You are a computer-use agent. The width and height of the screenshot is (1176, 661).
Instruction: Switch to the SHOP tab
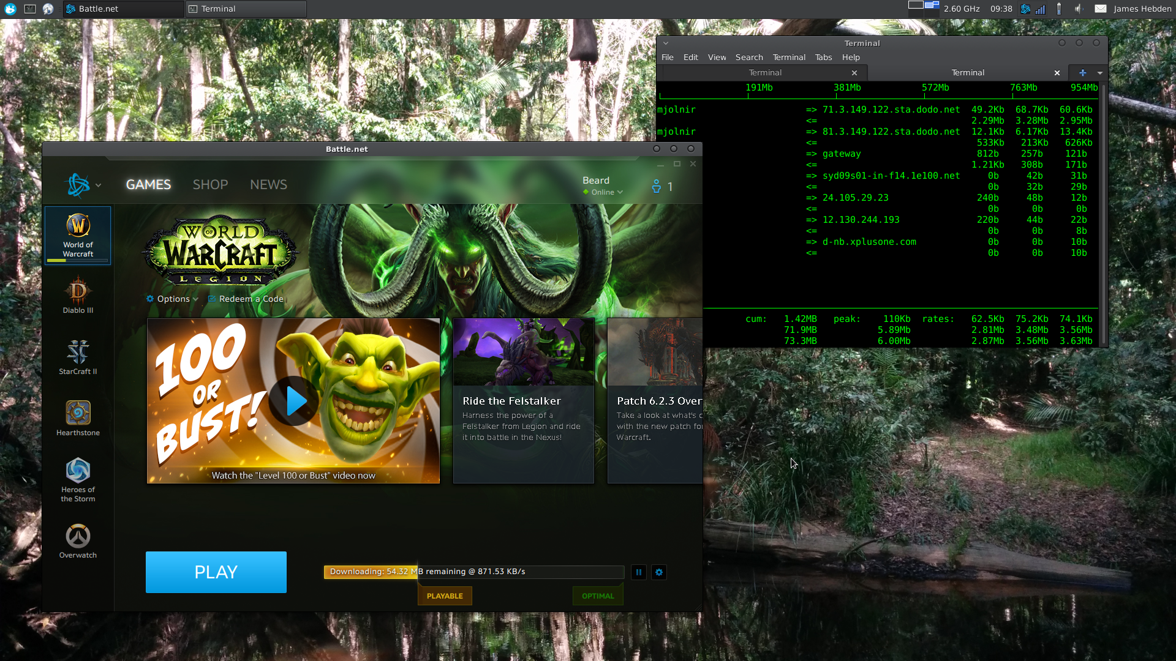click(x=210, y=185)
